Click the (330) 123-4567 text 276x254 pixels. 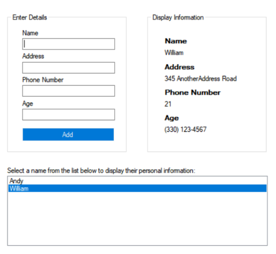[185, 130]
